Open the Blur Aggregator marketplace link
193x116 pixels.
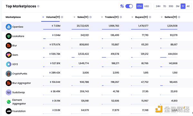tap(22, 83)
